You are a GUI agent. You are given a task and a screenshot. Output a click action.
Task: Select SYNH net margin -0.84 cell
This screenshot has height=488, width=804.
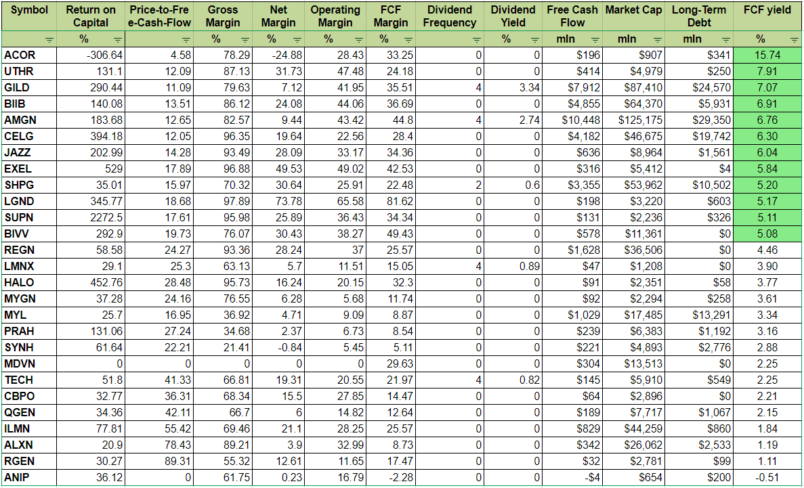[278, 348]
